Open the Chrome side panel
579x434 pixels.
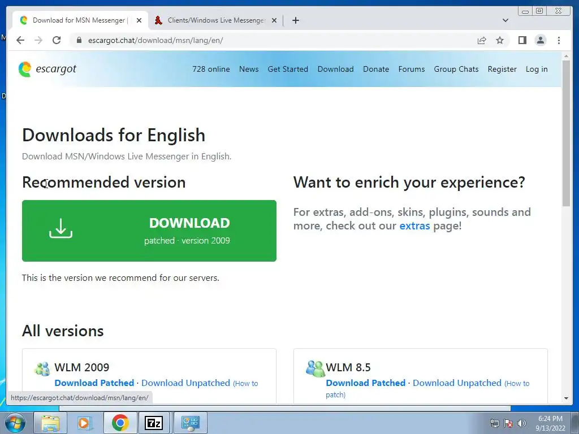click(522, 40)
